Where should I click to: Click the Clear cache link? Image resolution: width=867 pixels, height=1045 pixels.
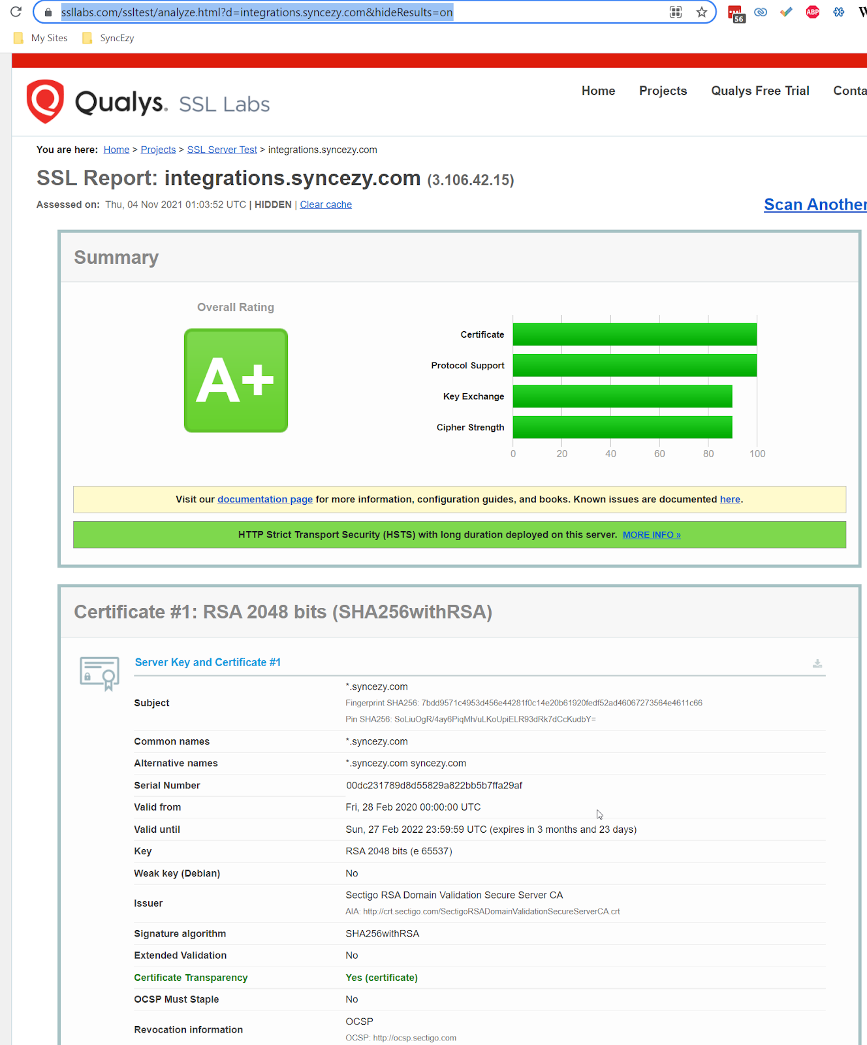326,204
